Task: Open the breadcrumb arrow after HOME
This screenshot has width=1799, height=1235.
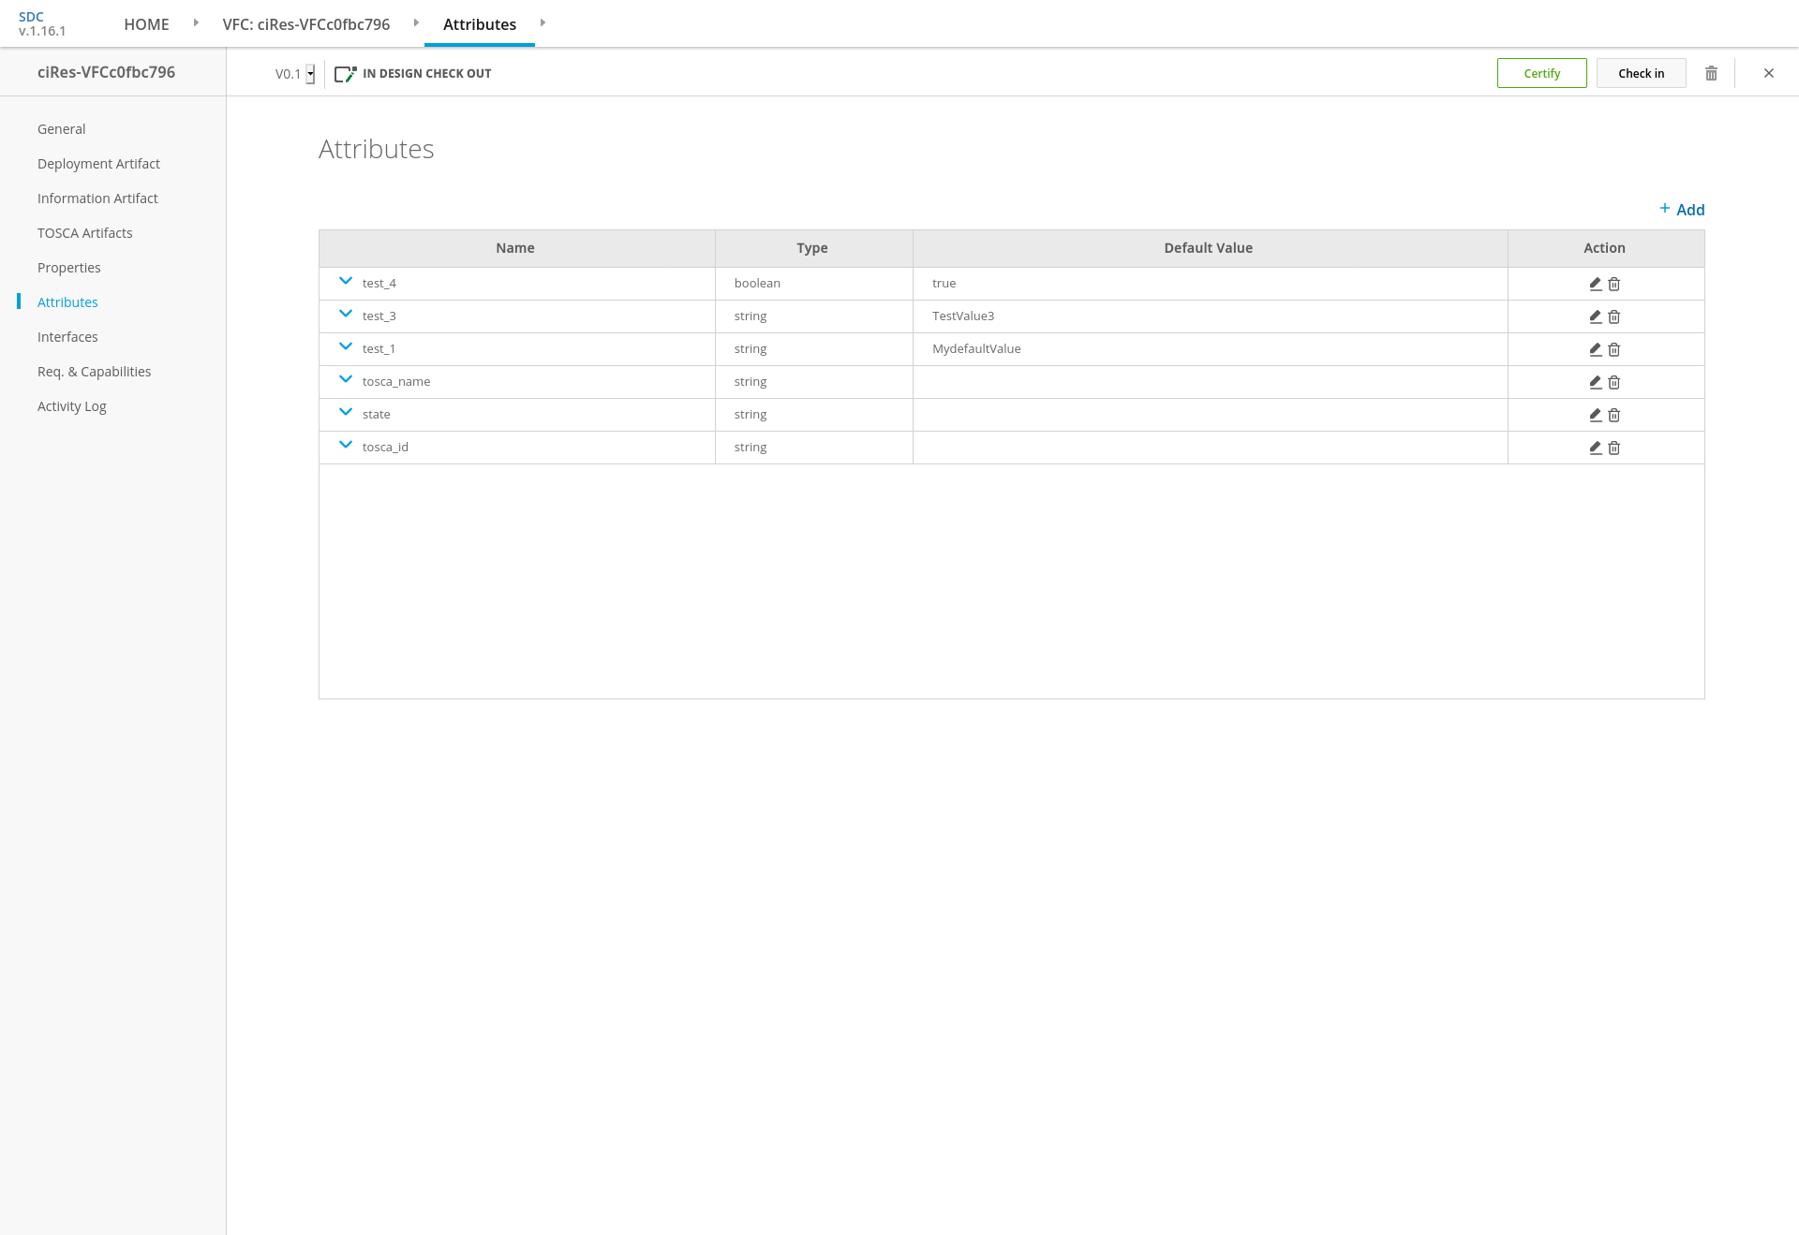Action: coord(196,22)
